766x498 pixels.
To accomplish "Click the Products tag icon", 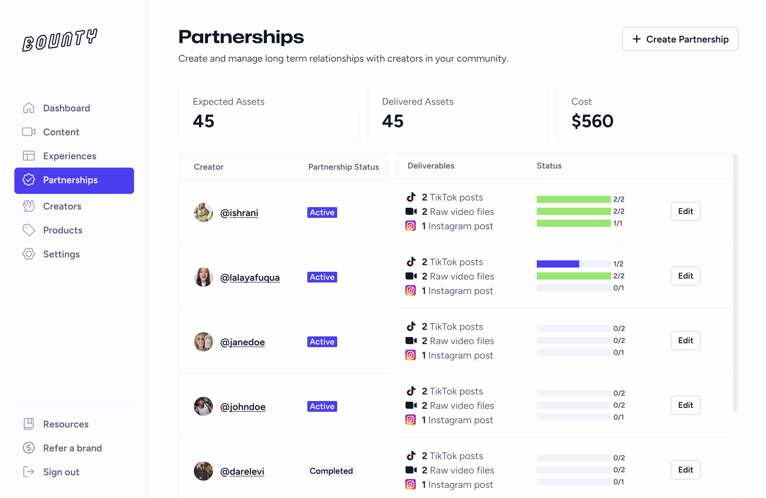I will click(x=29, y=230).
